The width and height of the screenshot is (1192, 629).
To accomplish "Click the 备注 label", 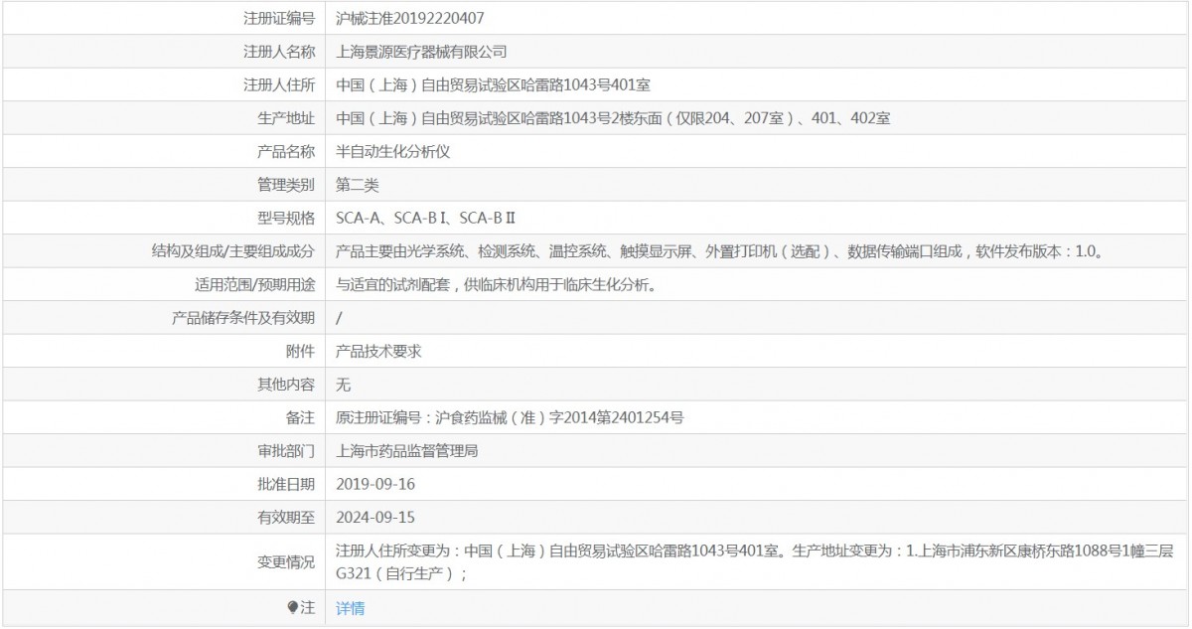I will [x=301, y=418].
